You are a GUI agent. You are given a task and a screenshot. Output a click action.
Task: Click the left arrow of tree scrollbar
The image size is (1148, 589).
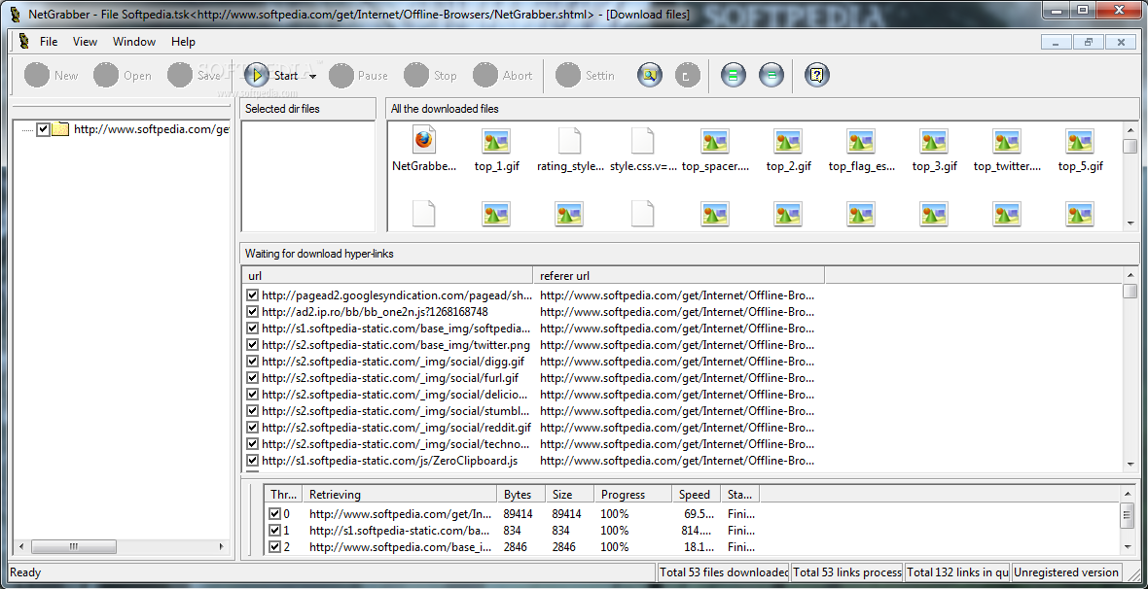point(21,546)
